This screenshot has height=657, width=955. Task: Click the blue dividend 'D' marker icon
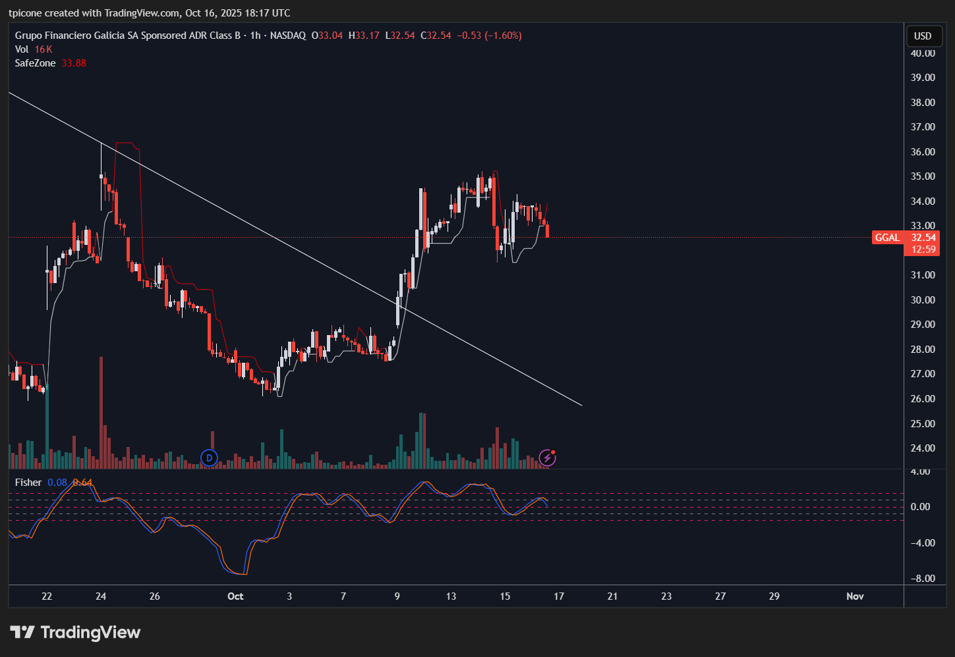209,458
